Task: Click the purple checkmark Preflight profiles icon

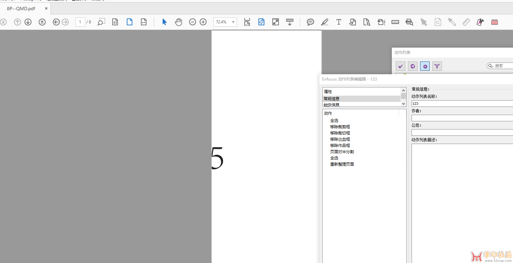Action: coord(400,66)
